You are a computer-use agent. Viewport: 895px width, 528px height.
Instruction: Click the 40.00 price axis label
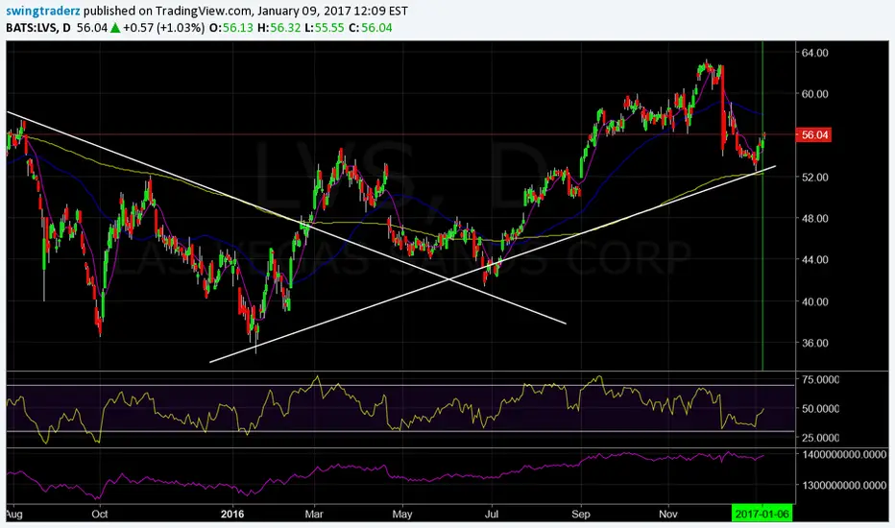click(x=815, y=301)
